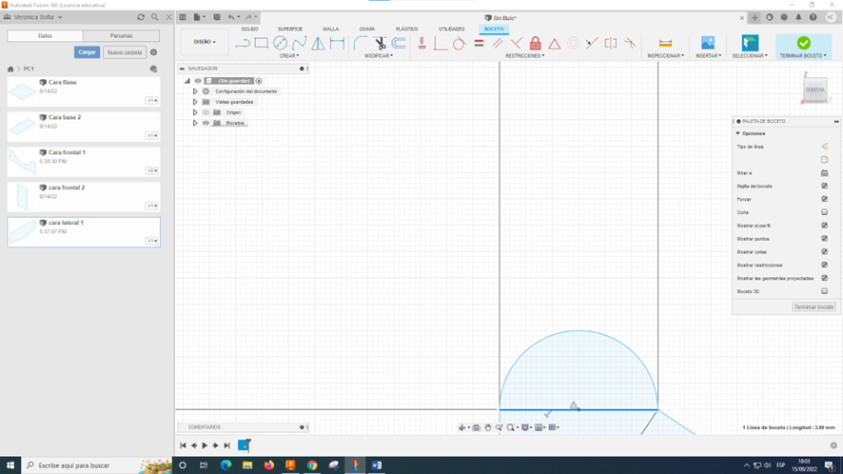Open the Pan hand tool
Viewport: 843px width, 474px height.
(x=488, y=427)
